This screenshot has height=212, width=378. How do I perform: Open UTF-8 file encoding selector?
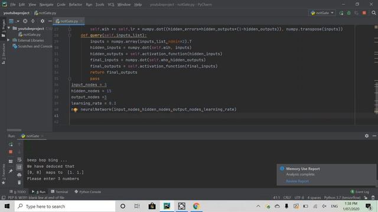pyautogui.click(x=299, y=198)
